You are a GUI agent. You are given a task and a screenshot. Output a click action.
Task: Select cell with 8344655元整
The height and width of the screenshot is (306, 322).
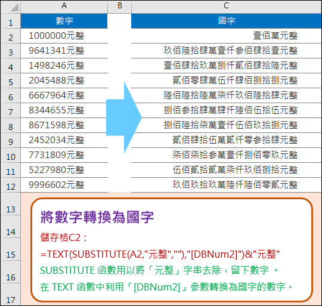(64, 110)
